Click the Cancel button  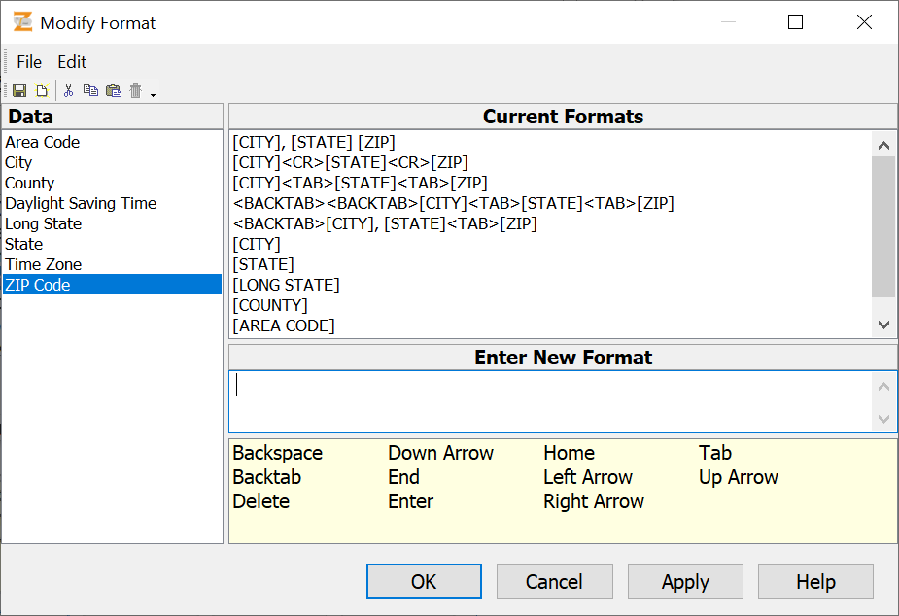[x=554, y=580]
